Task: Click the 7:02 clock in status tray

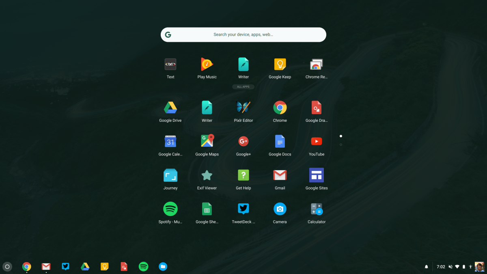Action: pyautogui.click(x=441, y=267)
